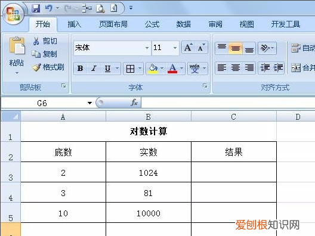Viewport: 315px width, 236px height.
Task: Open the fill color dropdown arrow
Action: [162, 69]
